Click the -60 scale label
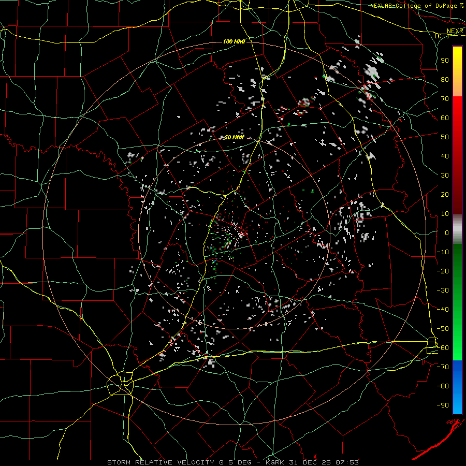The image size is (466, 466). click(443, 348)
